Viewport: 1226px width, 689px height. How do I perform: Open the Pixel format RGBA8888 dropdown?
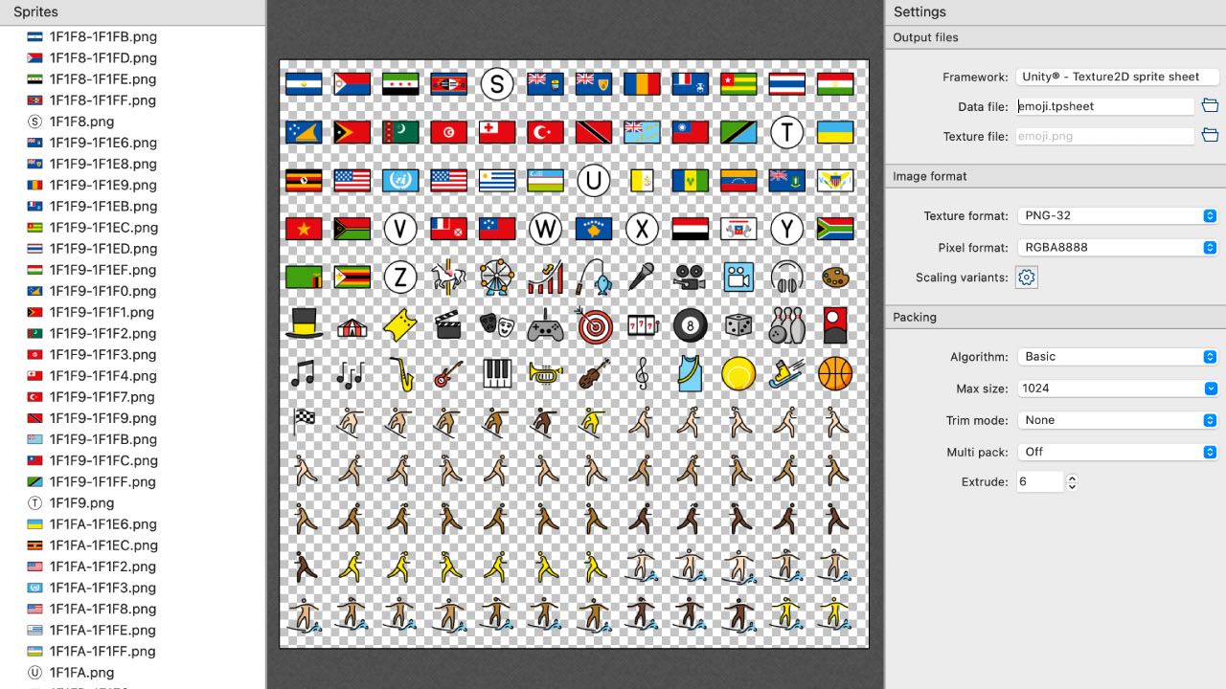pos(1117,248)
